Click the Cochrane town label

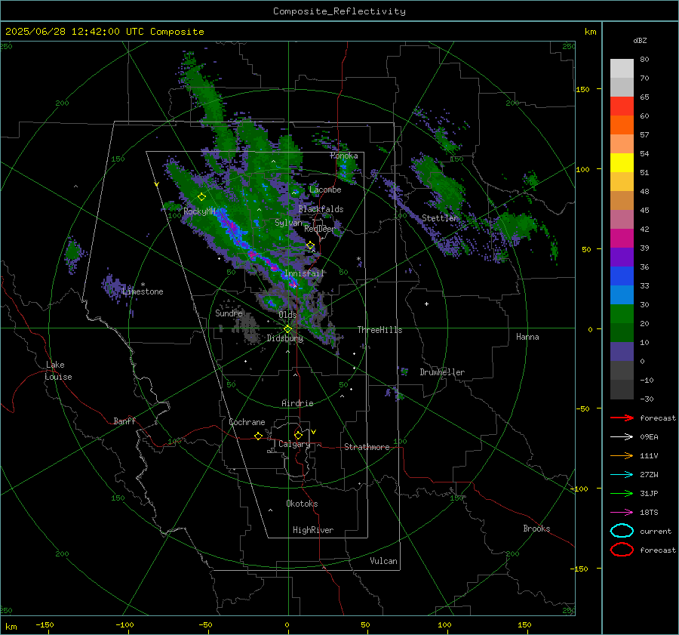pyautogui.click(x=247, y=422)
